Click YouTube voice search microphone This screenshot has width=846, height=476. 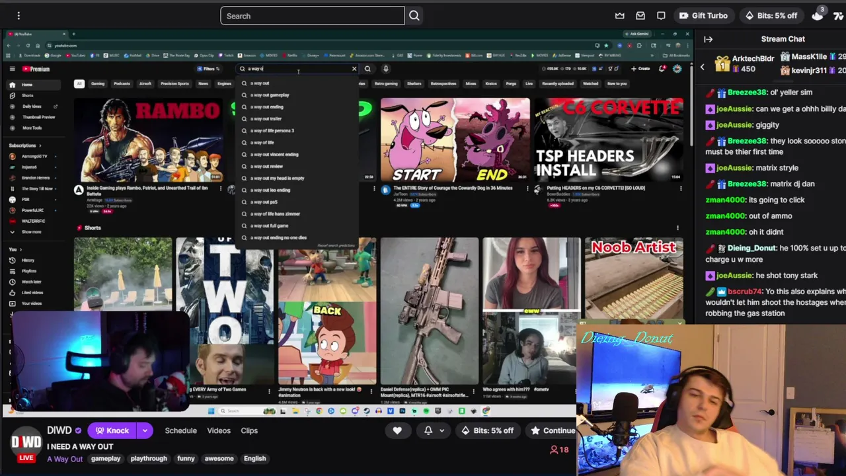coord(385,69)
